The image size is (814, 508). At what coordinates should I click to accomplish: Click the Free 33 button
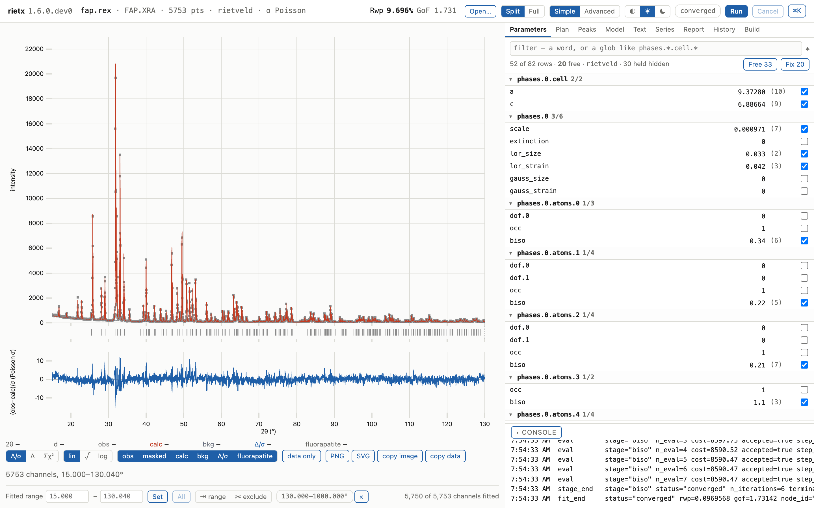coord(760,64)
